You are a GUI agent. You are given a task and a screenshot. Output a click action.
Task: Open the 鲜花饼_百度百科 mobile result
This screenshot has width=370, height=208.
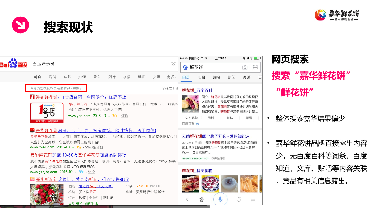tap(197, 90)
